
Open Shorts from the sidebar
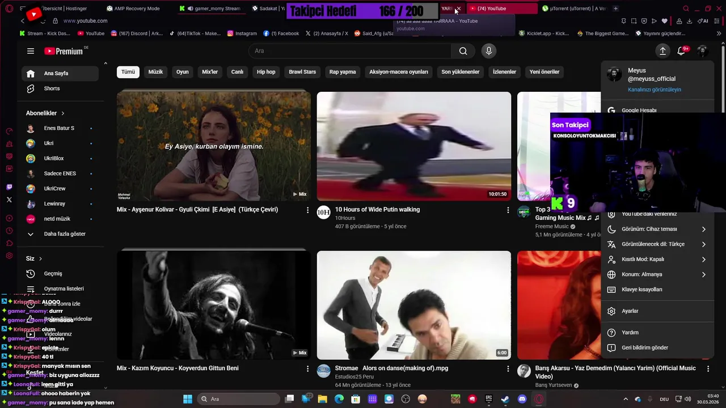(60, 88)
